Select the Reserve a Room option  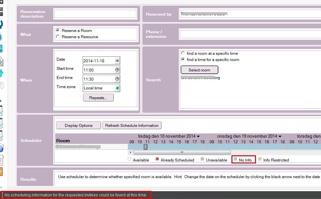[x=58, y=30]
